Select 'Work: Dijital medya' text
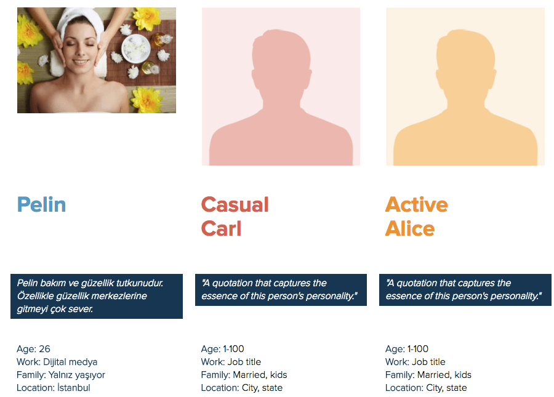This screenshot has width=554, height=397. 57,362
